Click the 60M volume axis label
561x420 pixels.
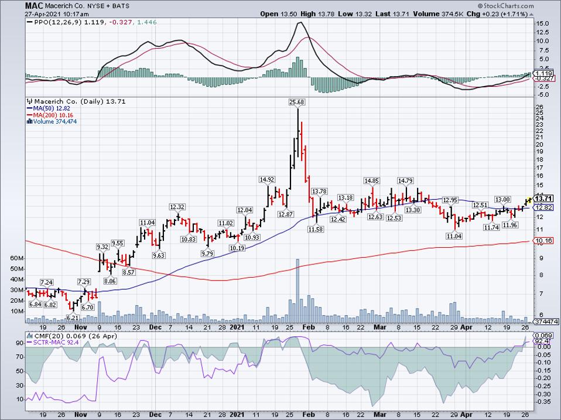(x=17, y=258)
